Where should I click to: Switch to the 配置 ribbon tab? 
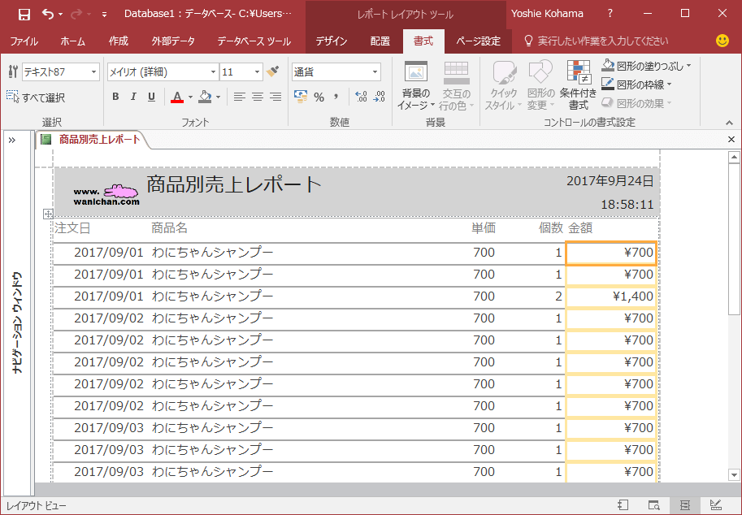380,41
